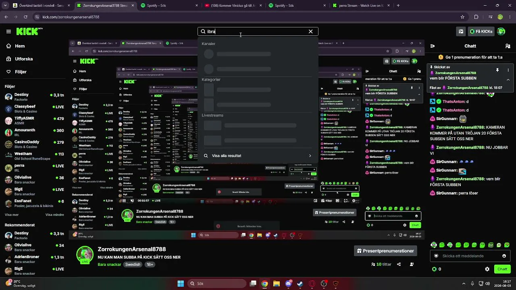Click the browser back arrow
This screenshot has height=290, width=516.
6,17
